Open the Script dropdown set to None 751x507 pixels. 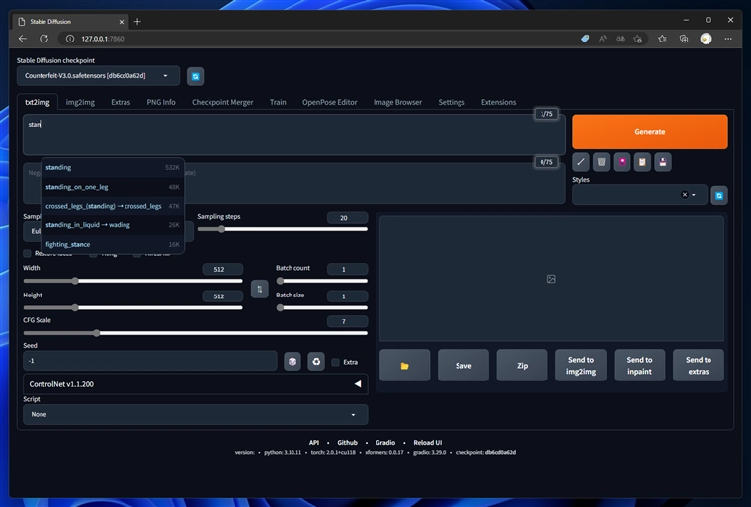point(196,414)
